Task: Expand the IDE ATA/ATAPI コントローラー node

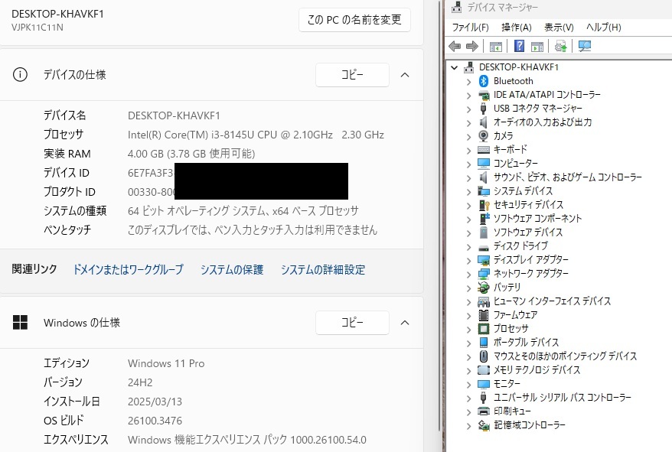Action: [x=468, y=95]
